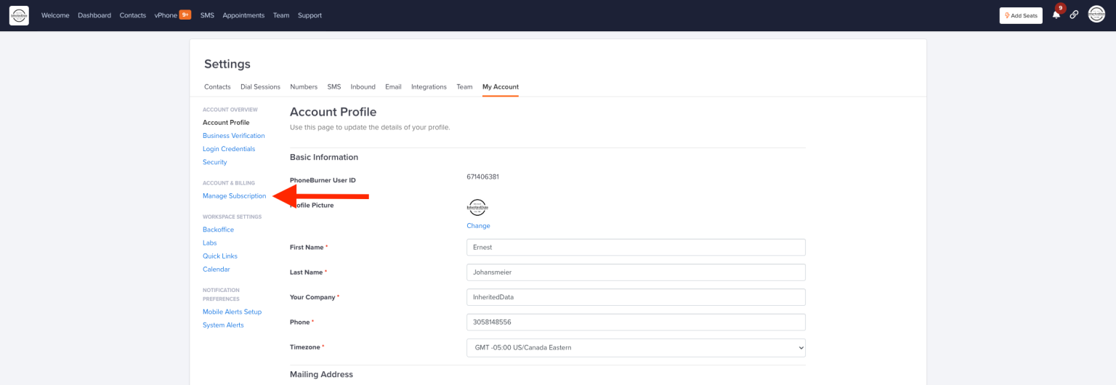Image resolution: width=1116 pixels, height=385 pixels.
Task: Open Mobile Alerts Setup link
Action: [232, 312]
